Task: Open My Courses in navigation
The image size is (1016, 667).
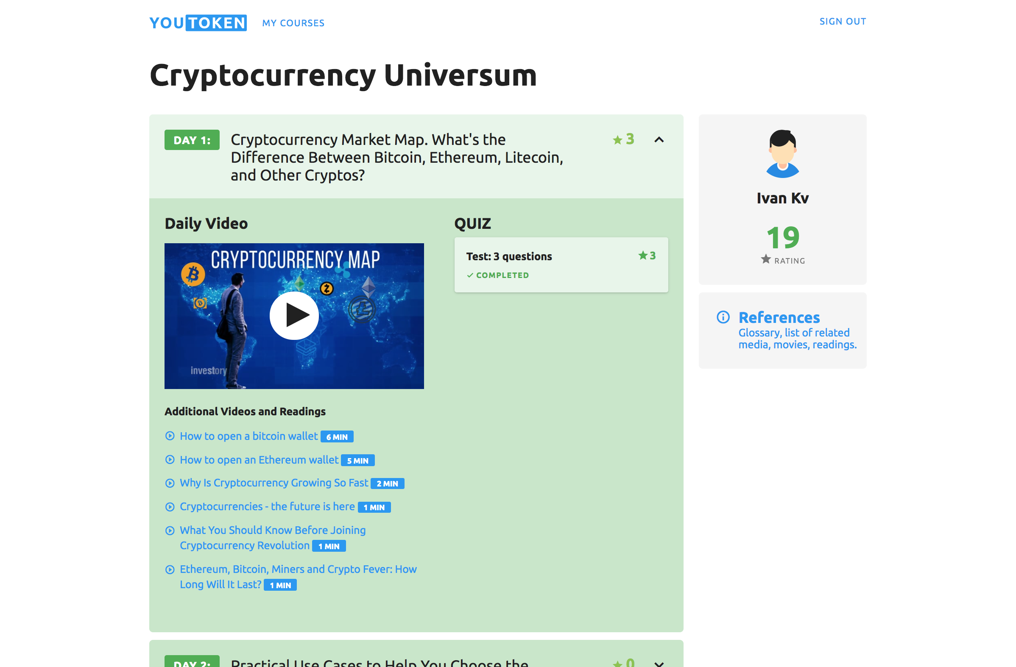Action: click(293, 23)
